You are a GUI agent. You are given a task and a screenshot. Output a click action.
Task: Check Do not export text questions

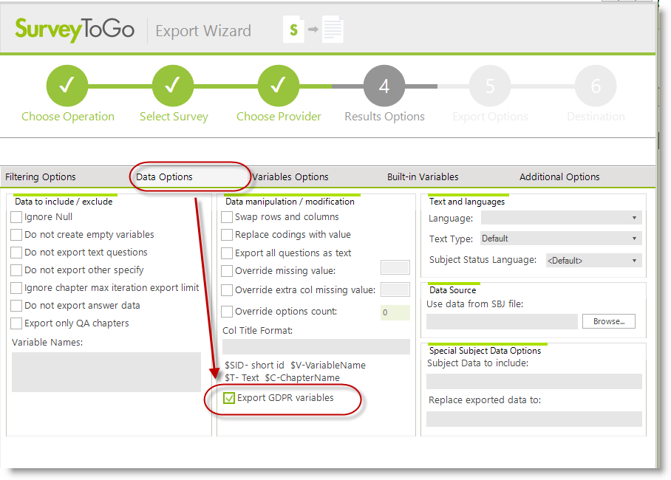(x=16, y=253)
